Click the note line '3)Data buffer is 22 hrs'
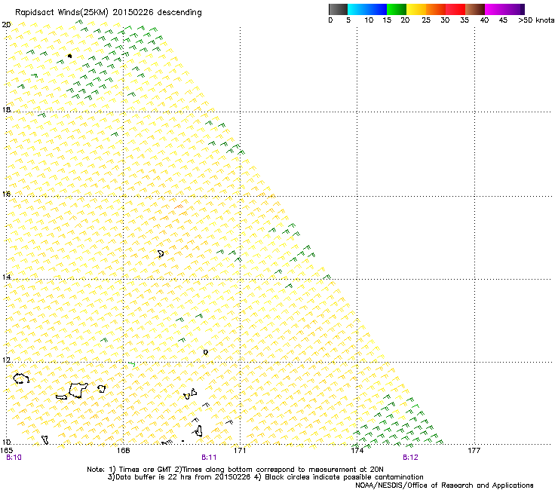Screen dimensions: 558x490 [265, 477]
